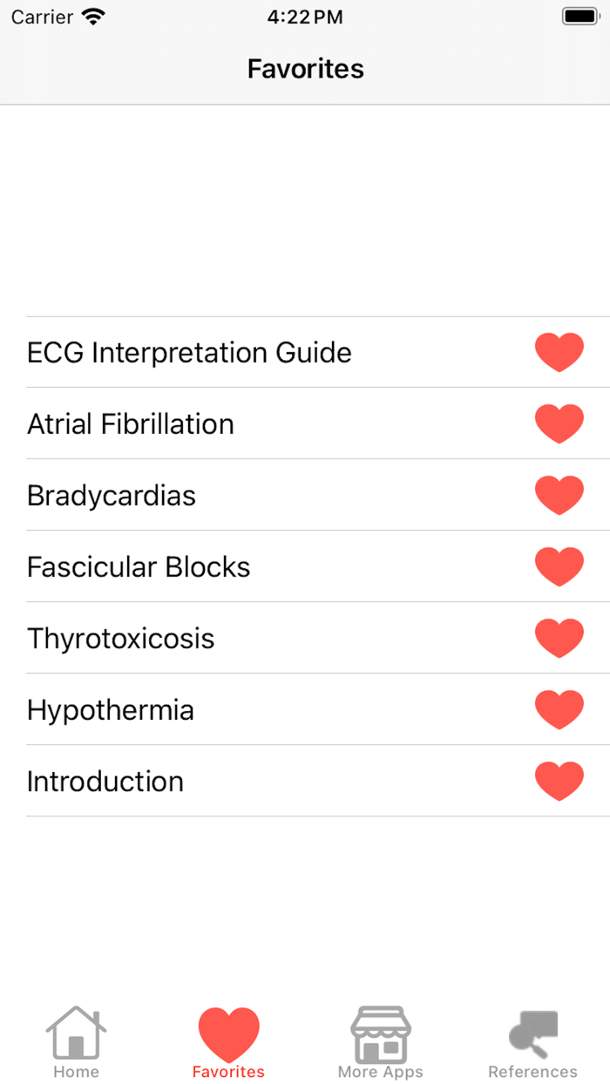The height and width of the screenshot is (1084, 610).
Task: Toggle the favorite heart for Thyrotoxicosis
Action: coord(559,637)
